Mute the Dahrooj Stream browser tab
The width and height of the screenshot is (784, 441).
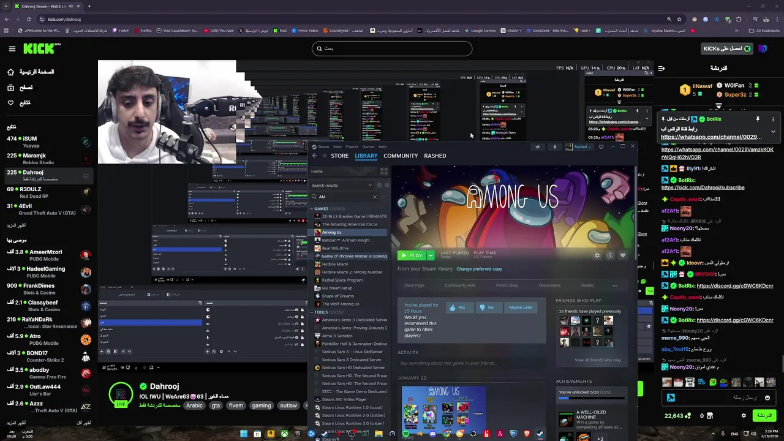point(71,6)
